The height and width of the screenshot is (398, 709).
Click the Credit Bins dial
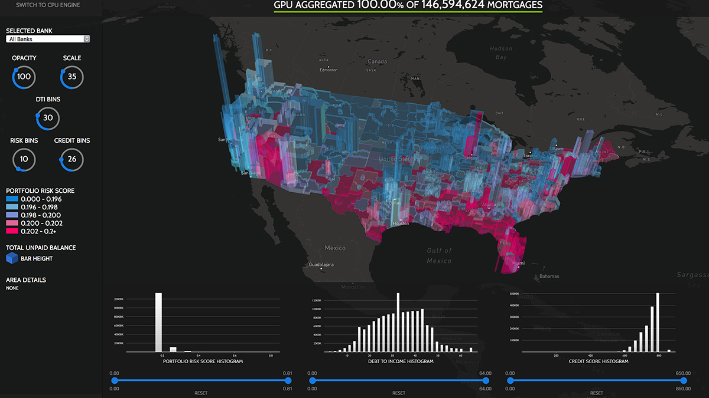(x=72, y=159)
